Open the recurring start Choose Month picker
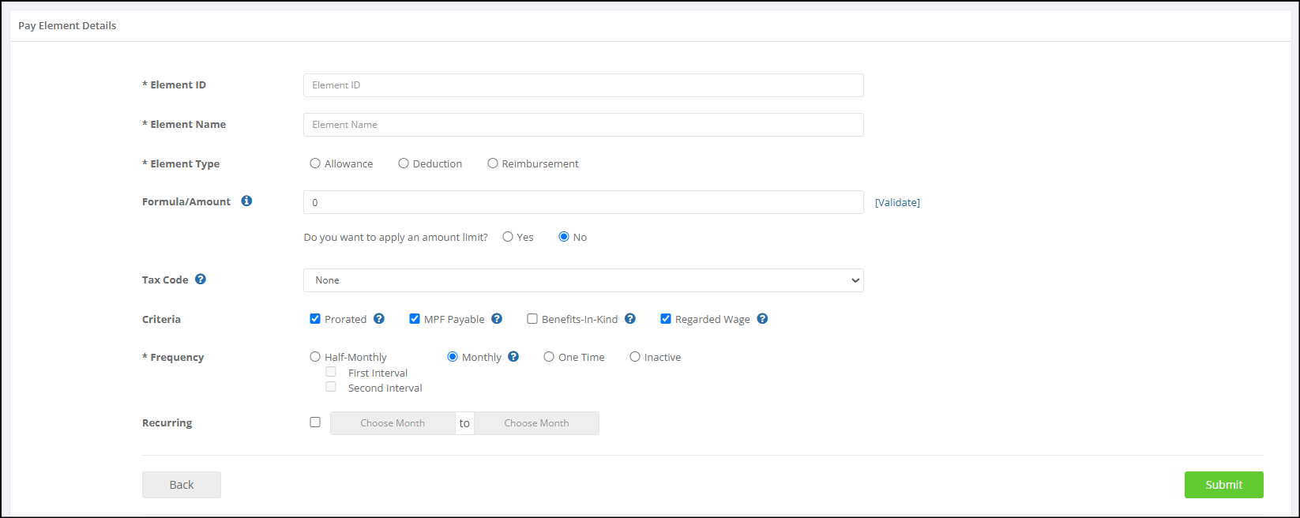This screenshot has width=1300, height=518. pos(393,423)
